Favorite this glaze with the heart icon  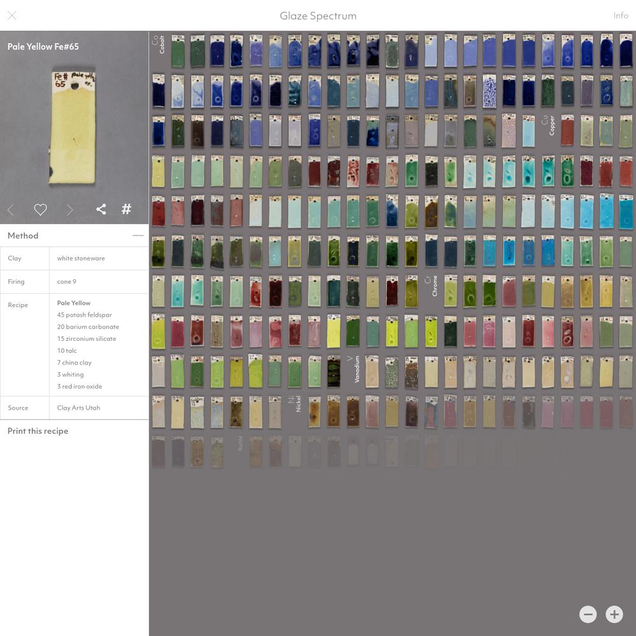pyautogui.click(x=40, y=209)
